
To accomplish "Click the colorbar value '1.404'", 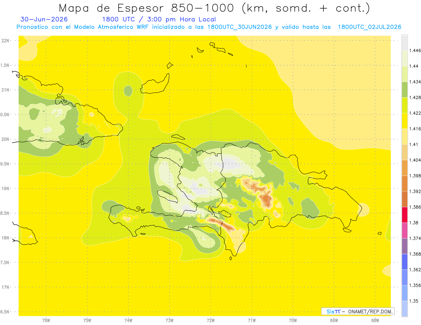I will coord(416,160).
